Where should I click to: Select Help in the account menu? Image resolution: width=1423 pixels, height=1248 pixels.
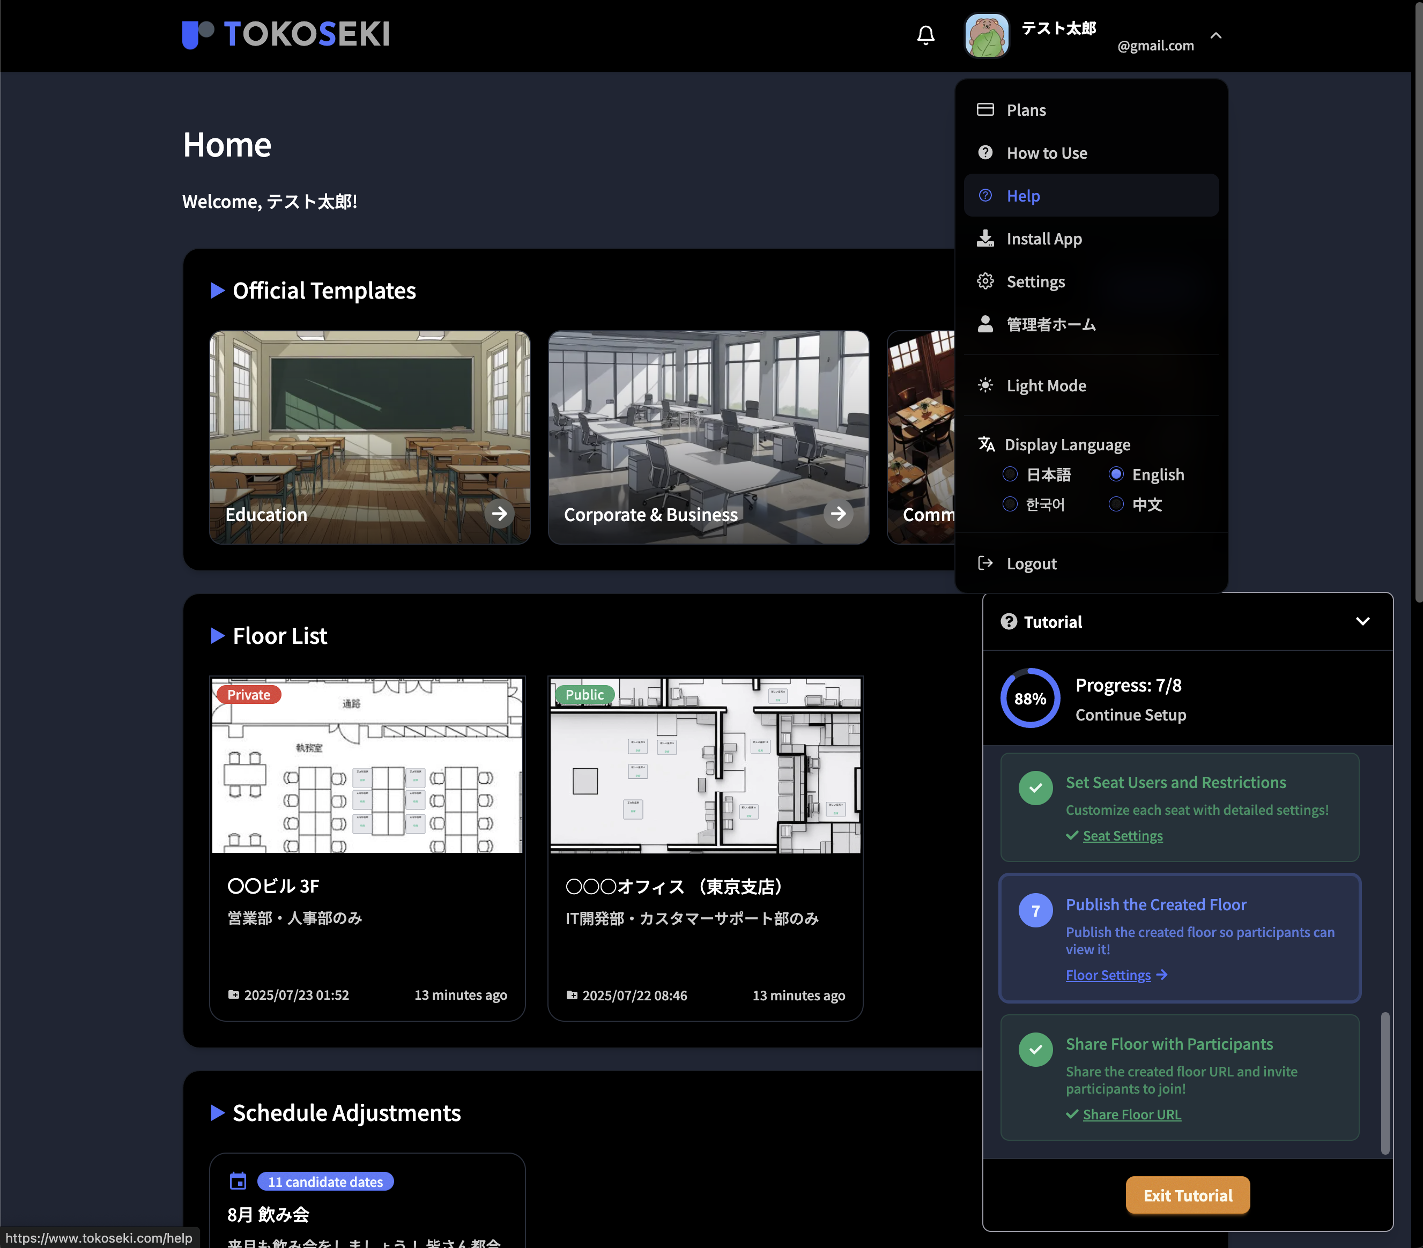coord(1091,196)
